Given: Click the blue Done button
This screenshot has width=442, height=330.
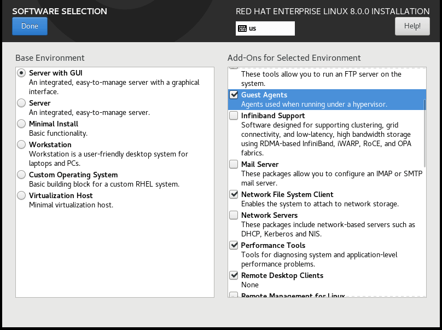Looking at the screenshot, I should pos(30,26).
